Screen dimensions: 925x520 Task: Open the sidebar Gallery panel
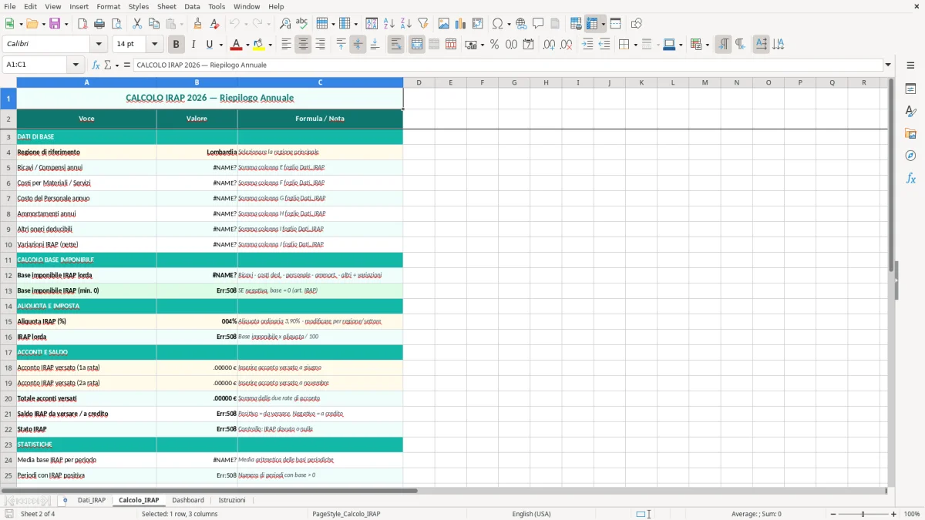tap(910, 133)
